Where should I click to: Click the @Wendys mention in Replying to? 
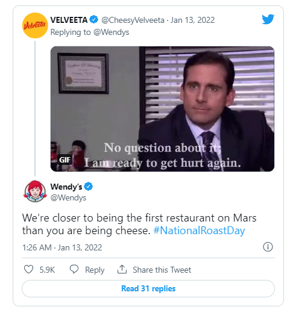click(x=112, y=32)
